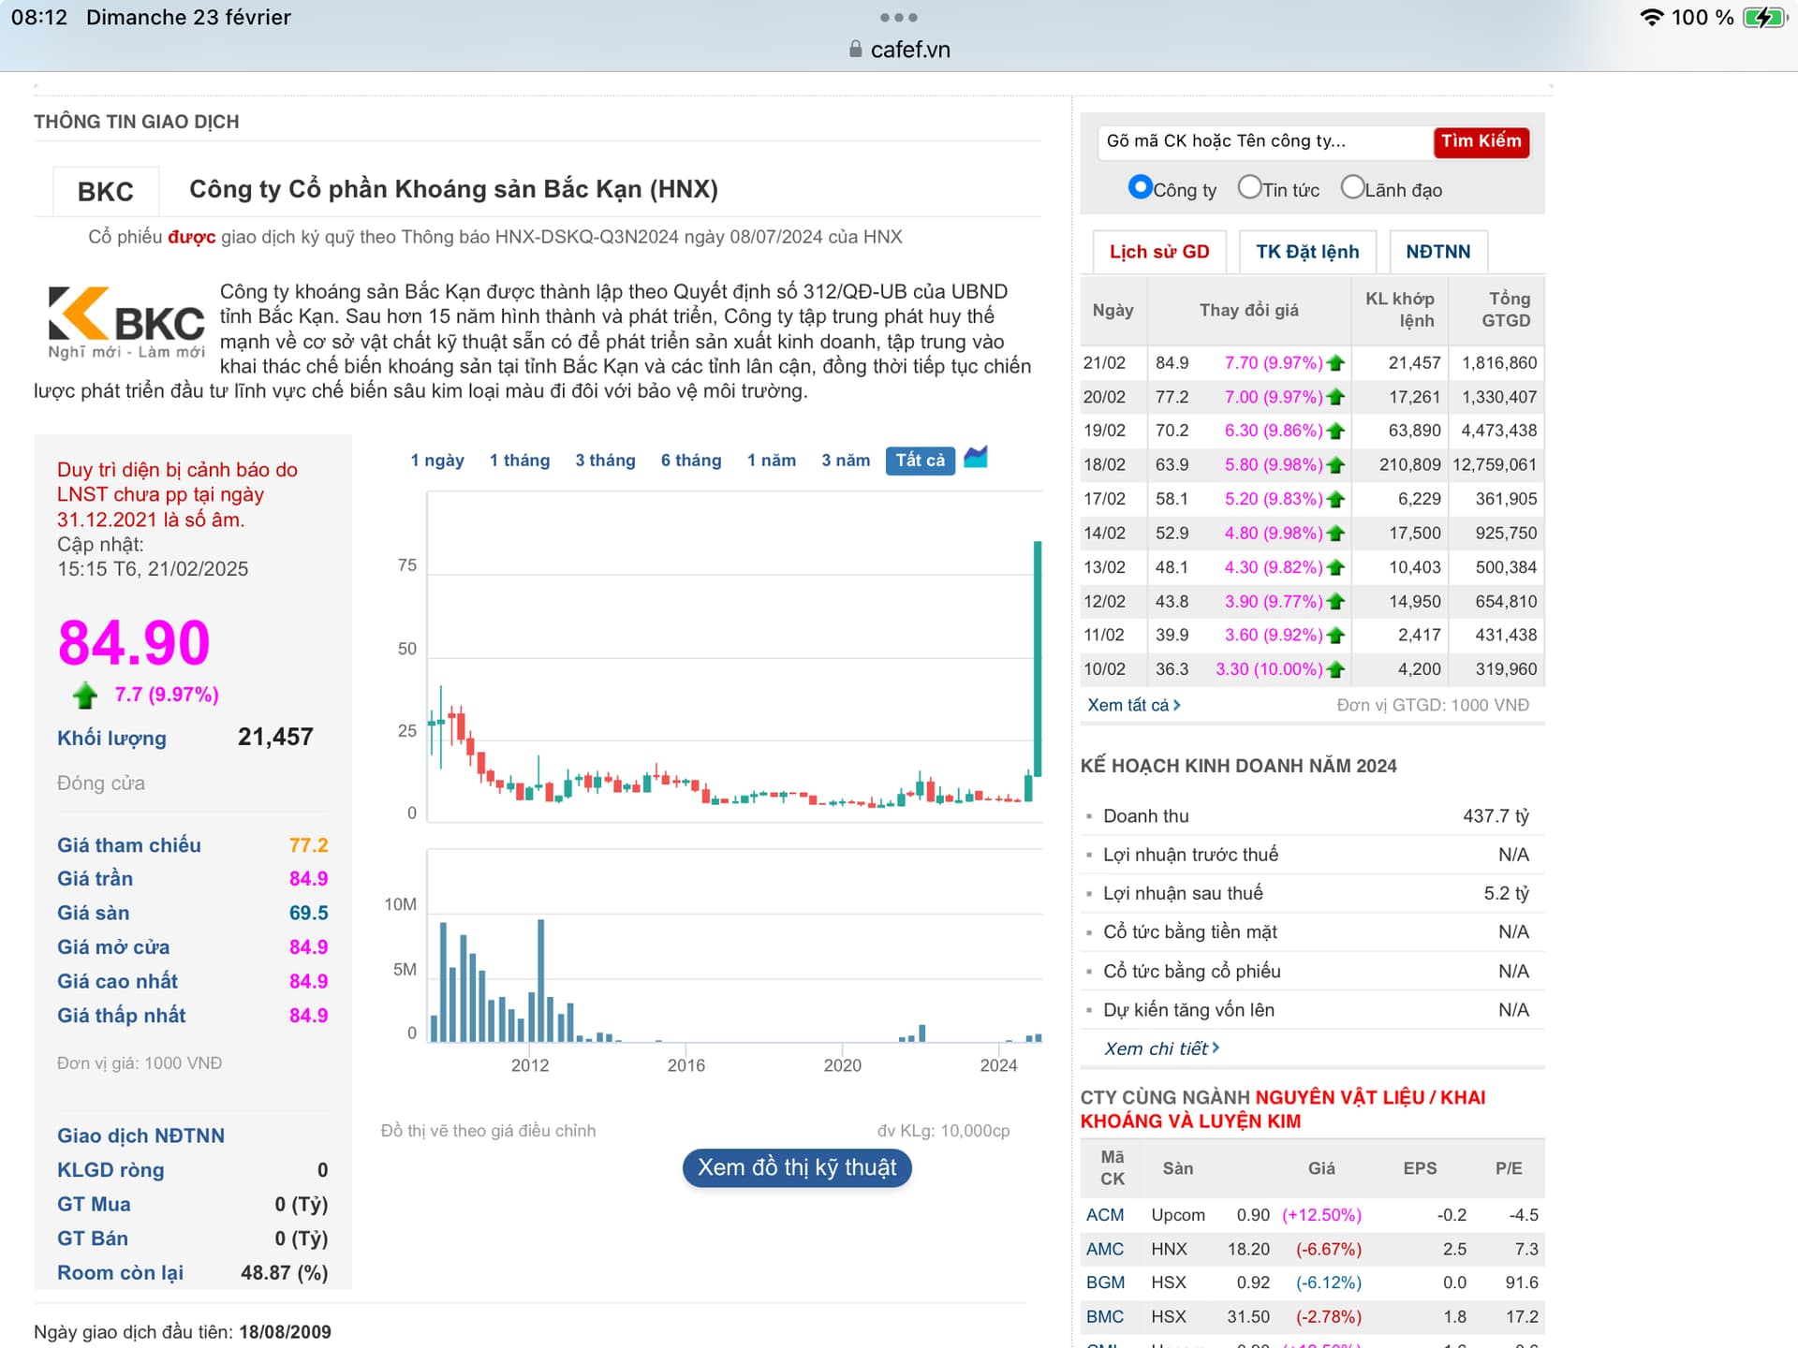The height and width of the screenshot is (1348, 1798).
Task: Expand Xem chi tiết business plan
Action: [1161, 1048]
